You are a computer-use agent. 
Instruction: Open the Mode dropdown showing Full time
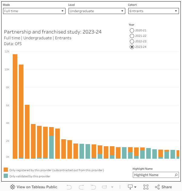click(x=34, y=11)
